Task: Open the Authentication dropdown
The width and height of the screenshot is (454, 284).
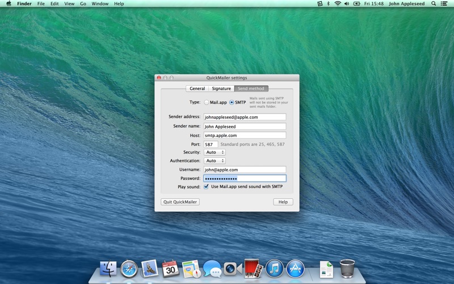Action: click(x=215, y=161)
